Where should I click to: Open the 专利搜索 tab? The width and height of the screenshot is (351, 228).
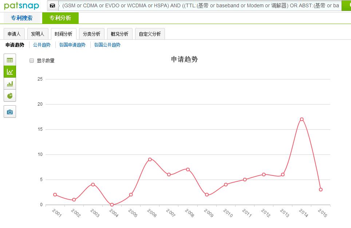point(22,18)
